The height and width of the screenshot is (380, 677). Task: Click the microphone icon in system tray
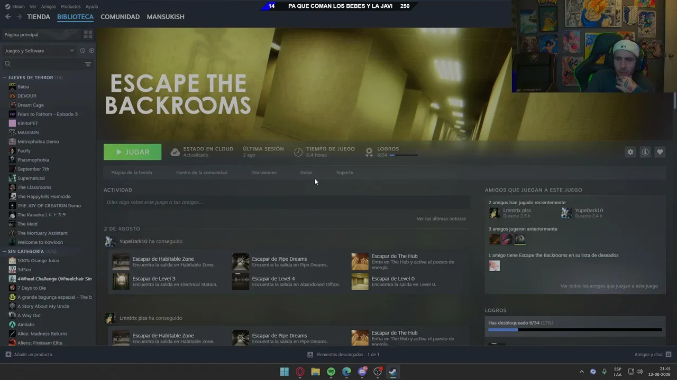point(604,372)
